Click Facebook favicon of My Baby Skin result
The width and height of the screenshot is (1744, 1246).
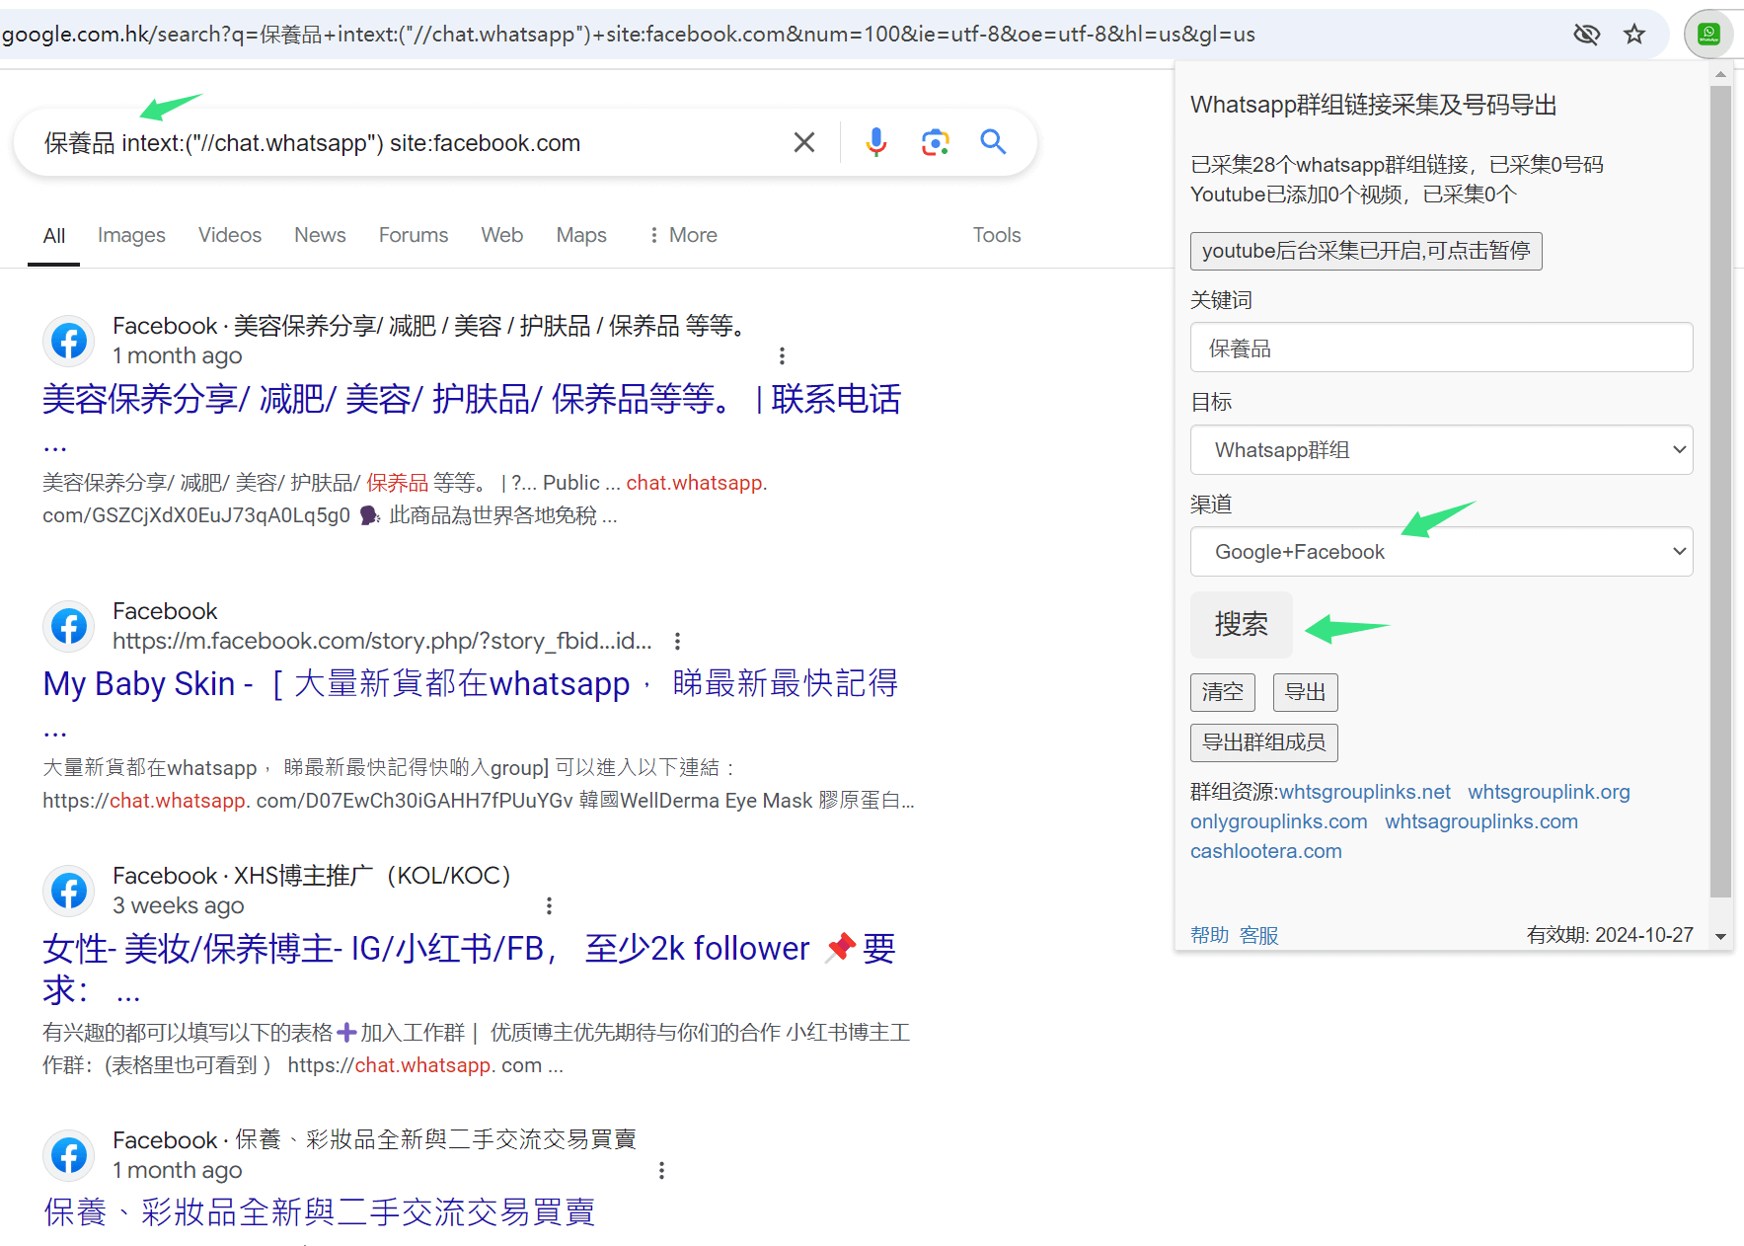(x=69, y=626)
